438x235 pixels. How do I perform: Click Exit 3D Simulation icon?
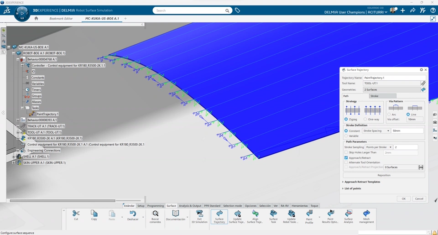point(199,214)
